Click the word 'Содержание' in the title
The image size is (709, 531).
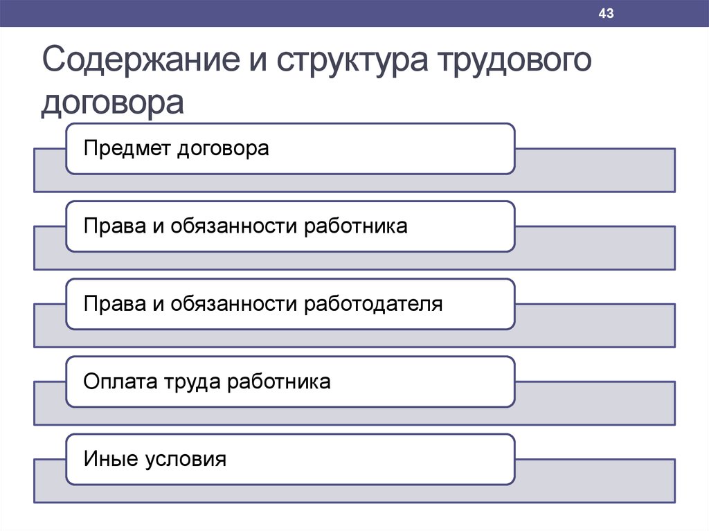(141, 59)
